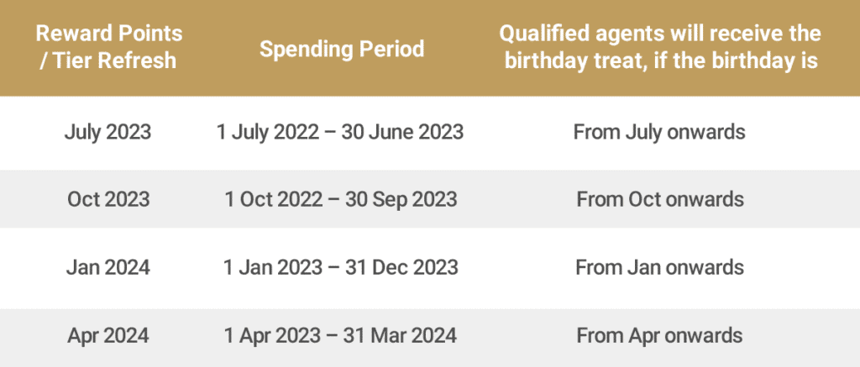The image size is (860, 367).
Task: Select the 'From Jan onwards' cell
Action: [x=660, y=267]
